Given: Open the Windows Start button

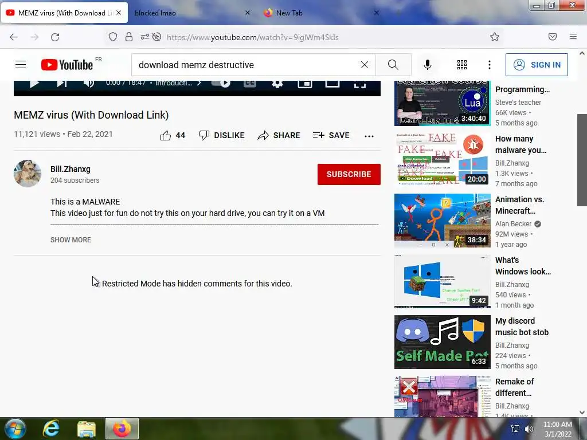Looking at the screenshot, I should pos(14,429).
